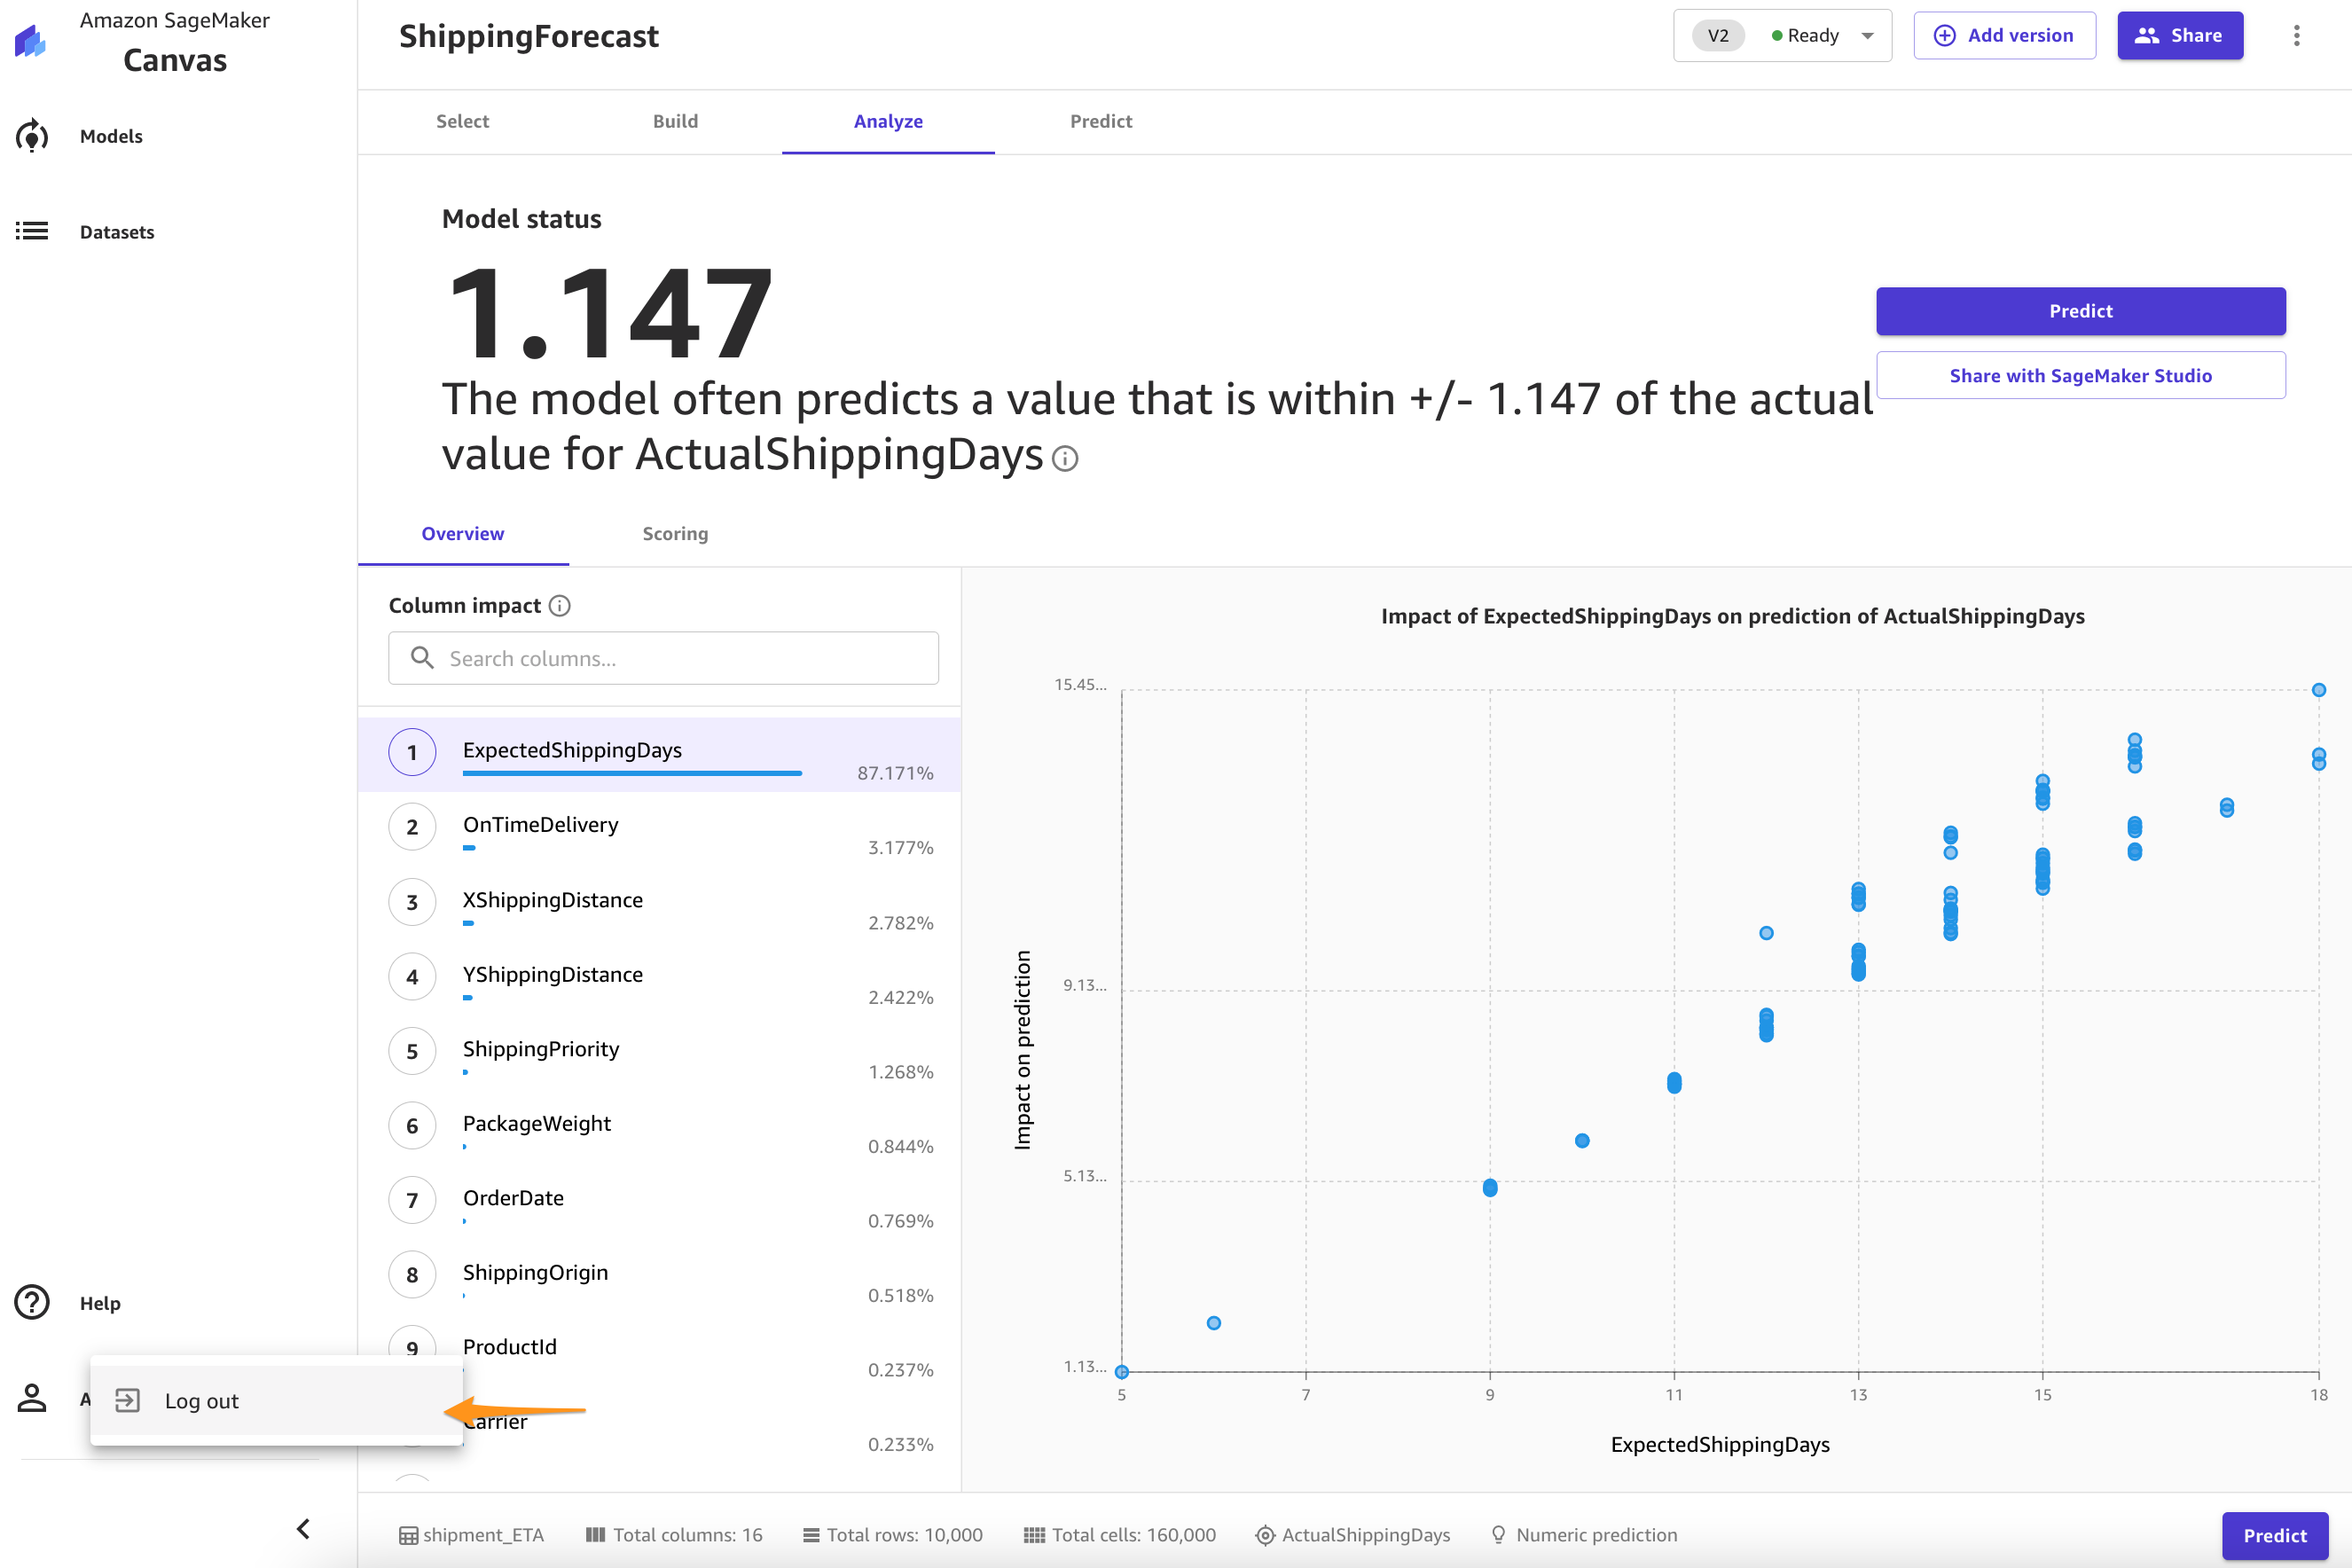Click the Search columns input field
The image size is (2352, 1568).
click(x=664, y=658)
